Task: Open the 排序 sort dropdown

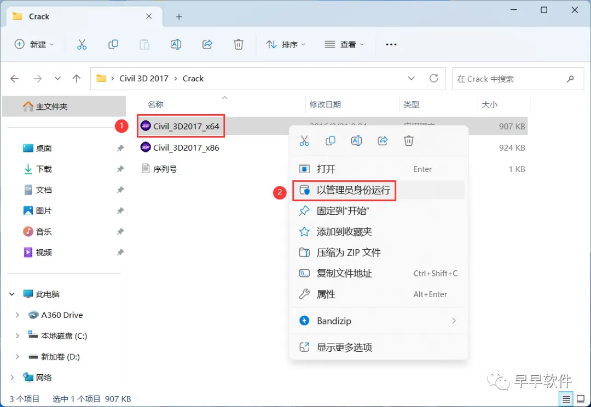Action: point(286,44)
